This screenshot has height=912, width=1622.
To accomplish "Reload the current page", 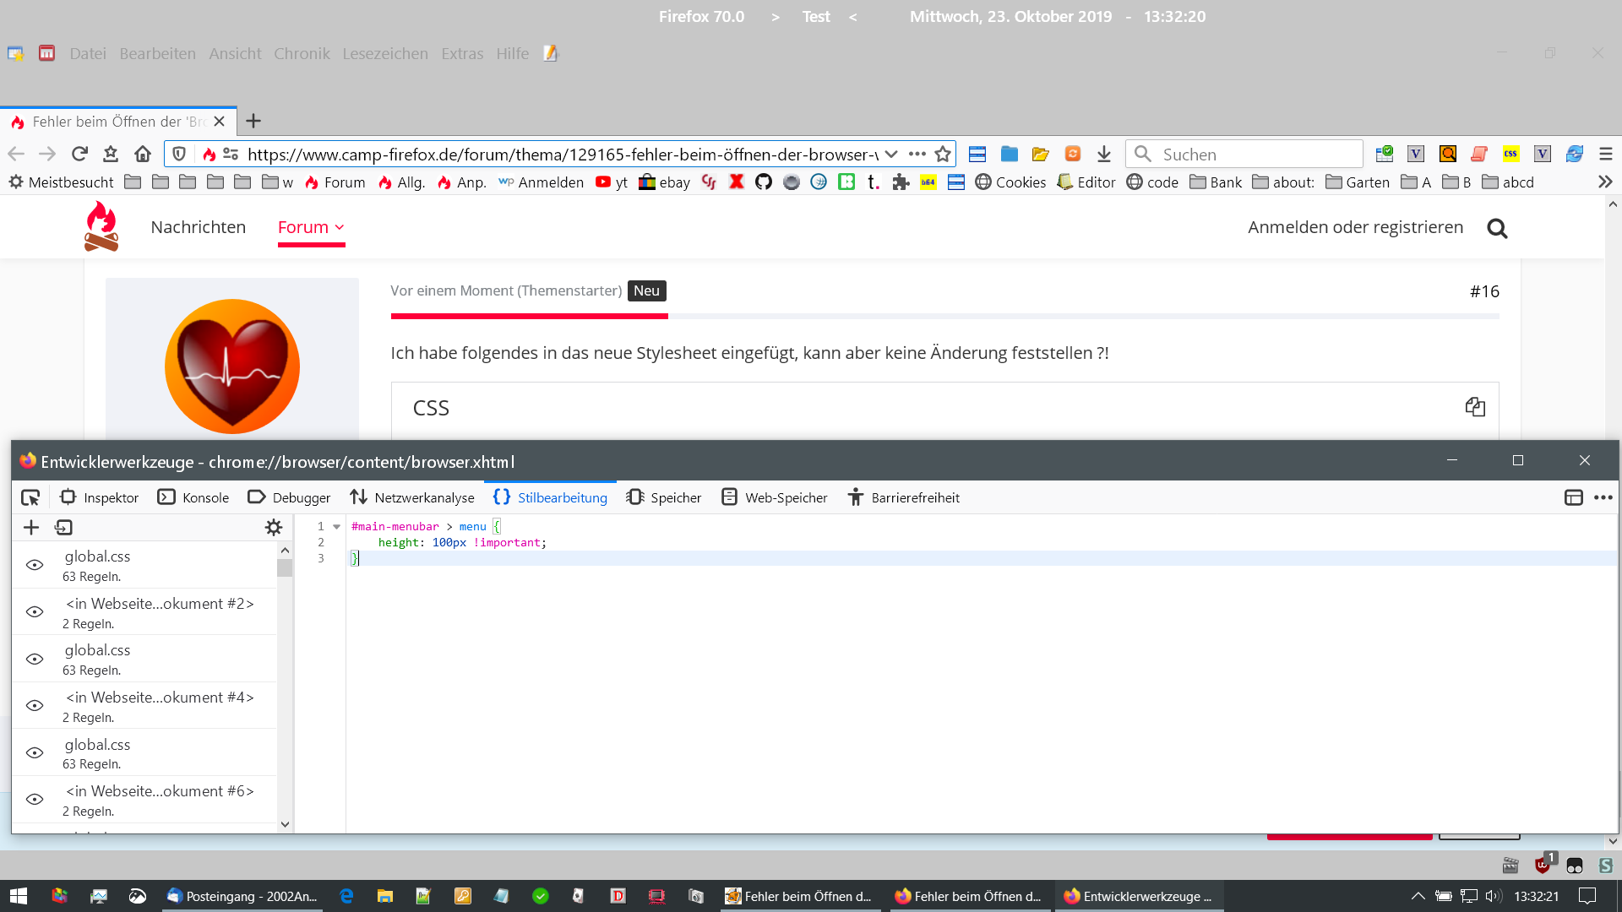I will (x=79, y=154).
